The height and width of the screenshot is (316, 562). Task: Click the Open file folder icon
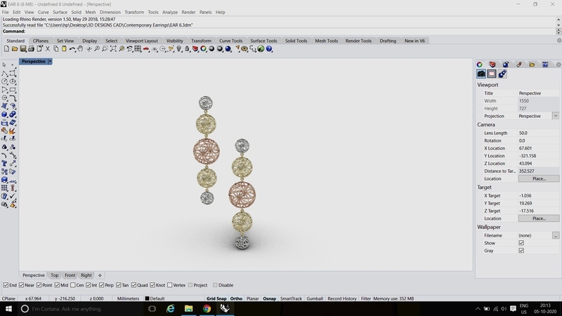tap(15, 48)
